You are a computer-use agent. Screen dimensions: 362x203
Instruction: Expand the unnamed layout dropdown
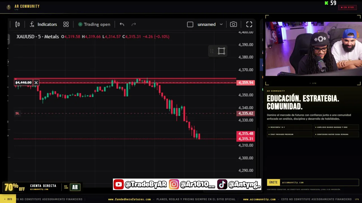click(221, 25)
